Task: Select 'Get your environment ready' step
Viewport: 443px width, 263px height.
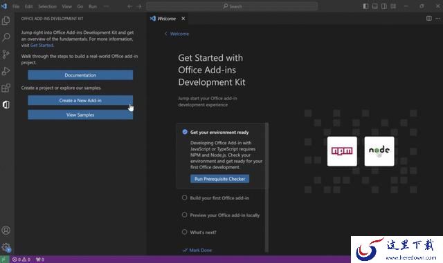Action: (219, 133)
